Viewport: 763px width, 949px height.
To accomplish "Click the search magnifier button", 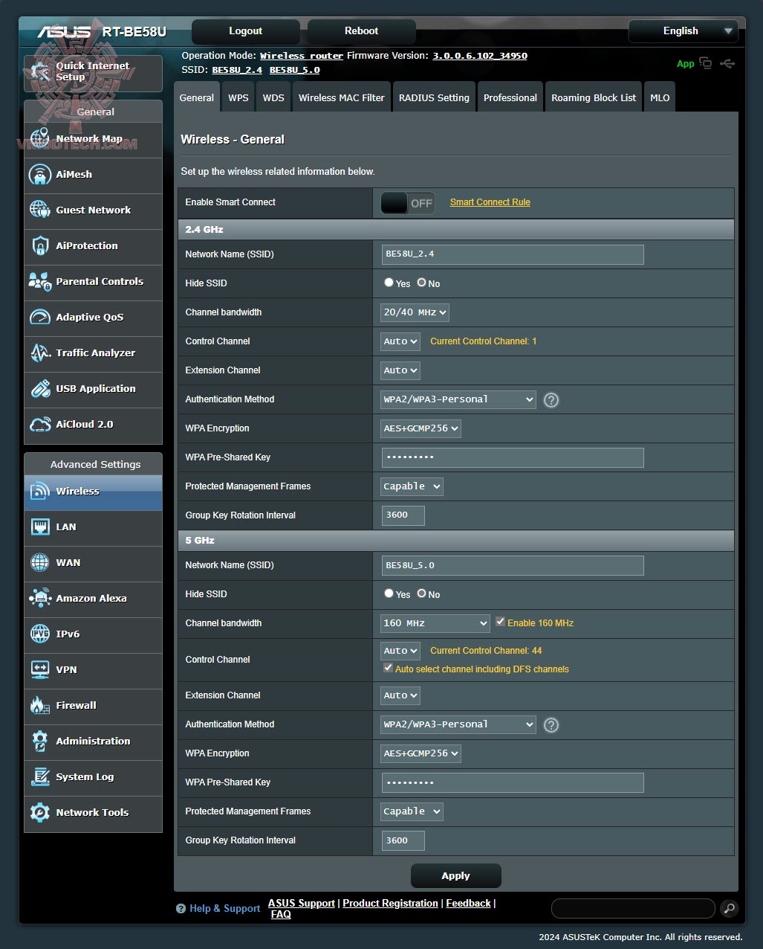I will [729, 908].
